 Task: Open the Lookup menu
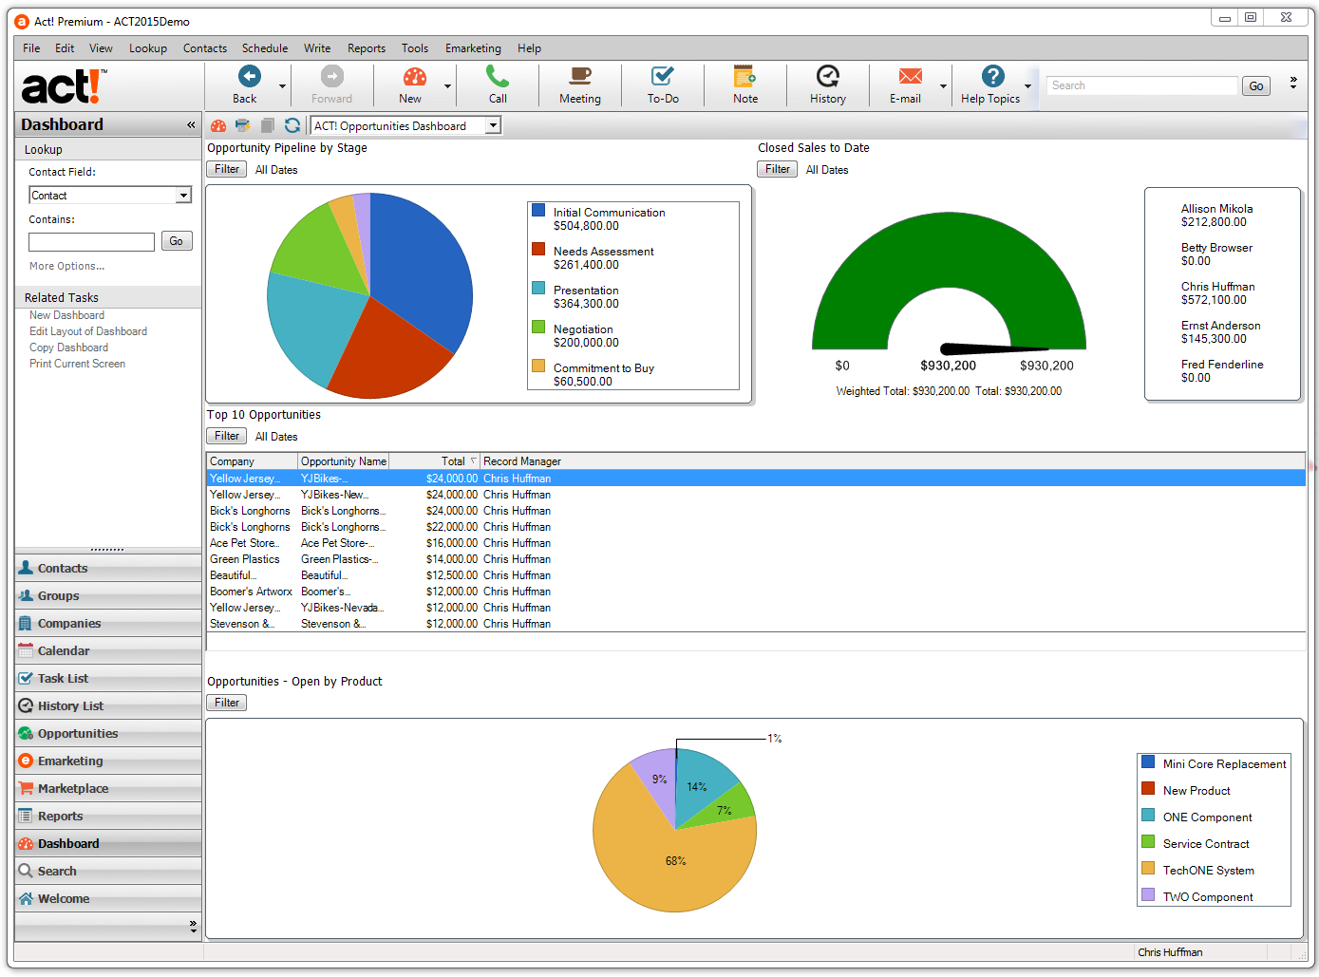click(x=148, y=48)
